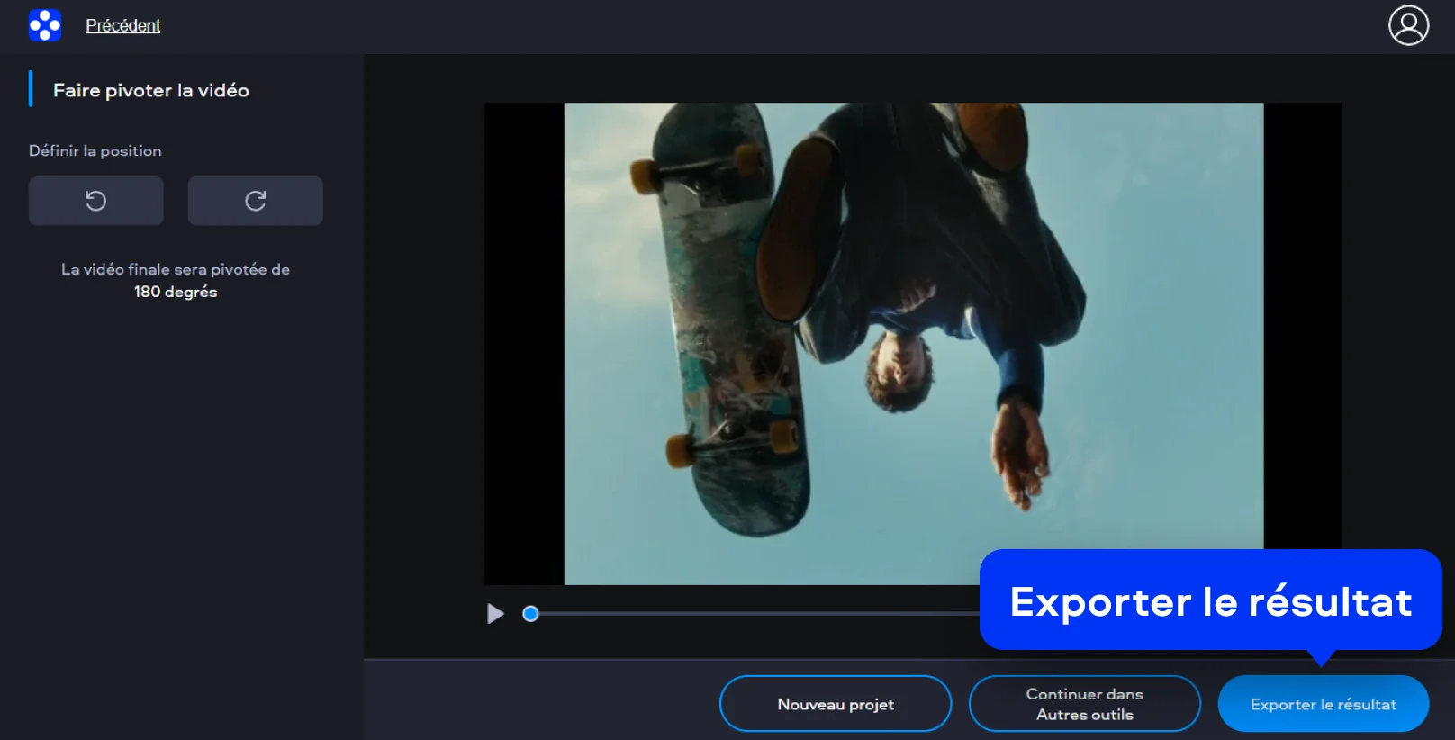This screenshot has width=1455, height=740.
Task: Click the 180 degrés rotation value
Action: pos(176,292)
